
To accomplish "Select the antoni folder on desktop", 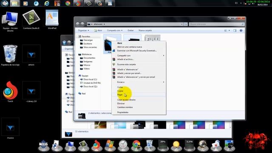I will (x=31, y=55).
